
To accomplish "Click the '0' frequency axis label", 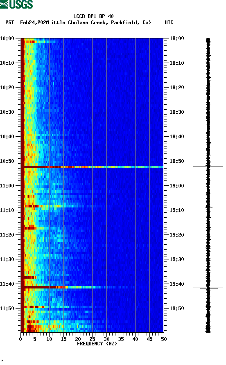I will coord(20,339).
